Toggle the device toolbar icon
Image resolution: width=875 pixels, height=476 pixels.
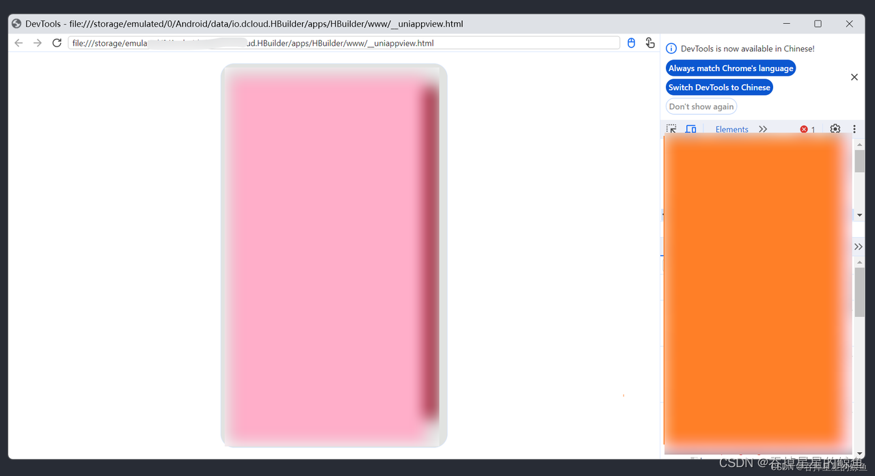click(x=690, y=128)
